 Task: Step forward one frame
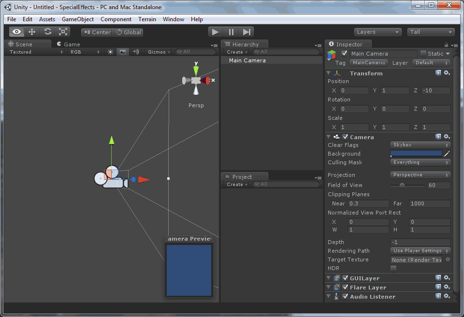246,32
